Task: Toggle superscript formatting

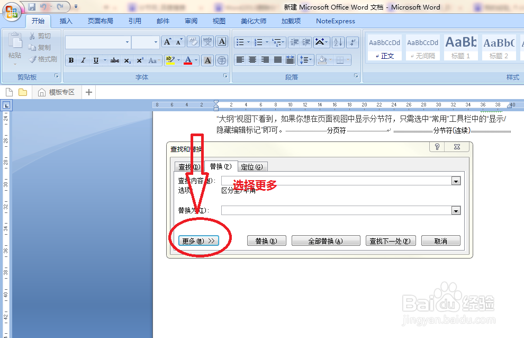Action: (x=140, y=60)
